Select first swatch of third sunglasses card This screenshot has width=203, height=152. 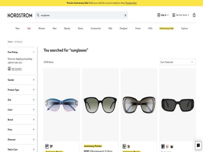[x=124, y=146]
